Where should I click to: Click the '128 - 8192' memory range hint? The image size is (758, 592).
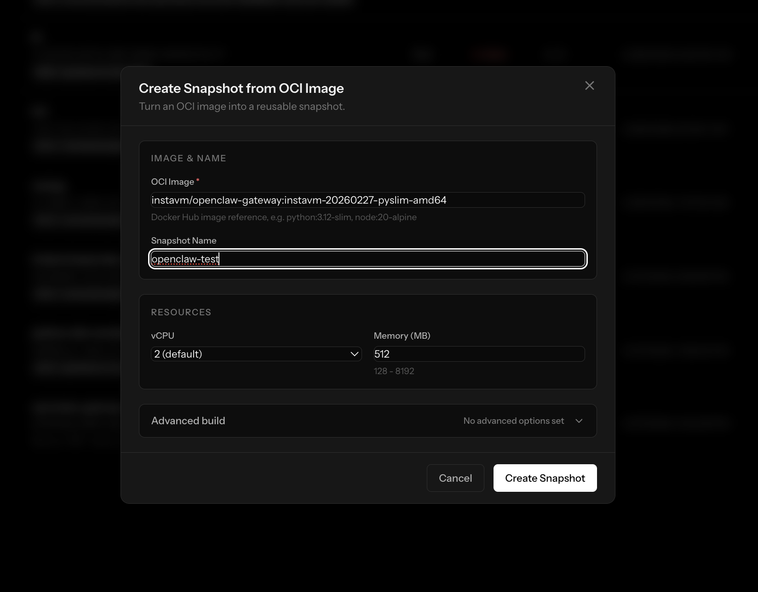(394, 371)
